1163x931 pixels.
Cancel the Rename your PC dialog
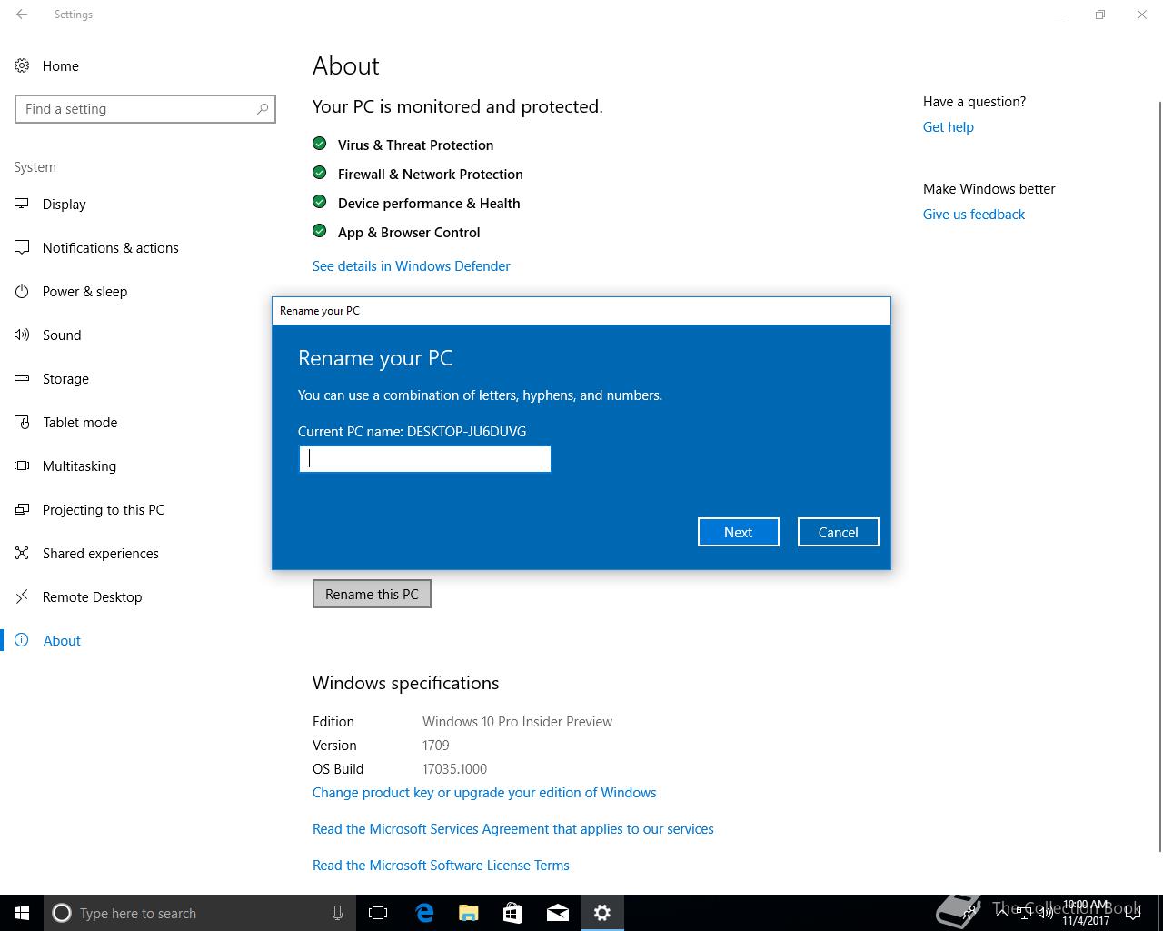point(838,532)
